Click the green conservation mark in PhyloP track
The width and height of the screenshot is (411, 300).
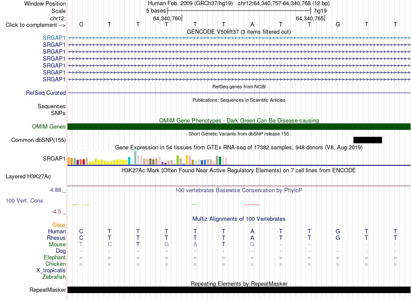[x=194, y=204]
